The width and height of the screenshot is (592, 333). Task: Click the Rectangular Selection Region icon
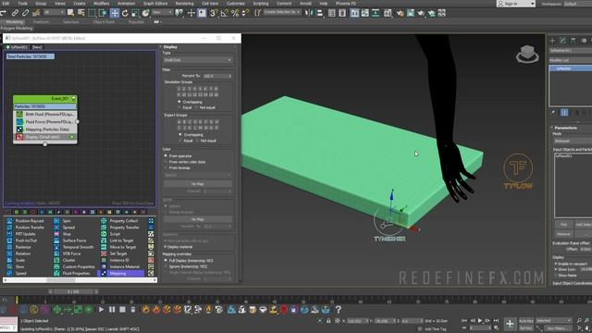tap(92, 13)
